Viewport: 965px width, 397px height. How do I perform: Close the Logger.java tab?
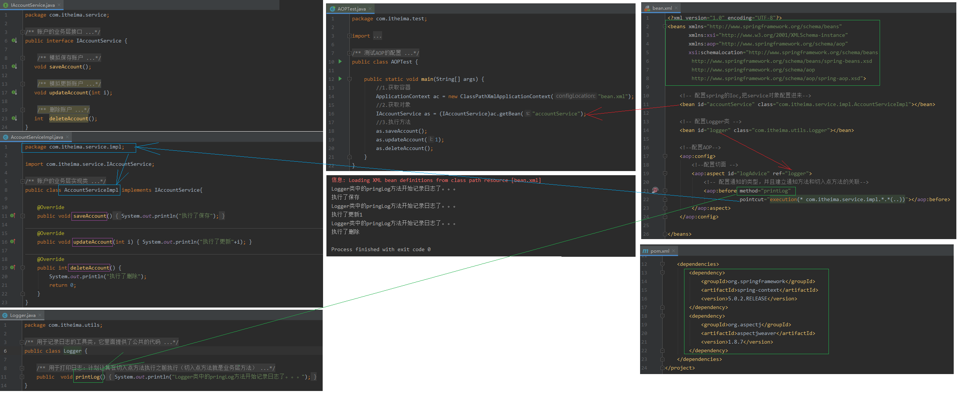[x=39, y=315]
